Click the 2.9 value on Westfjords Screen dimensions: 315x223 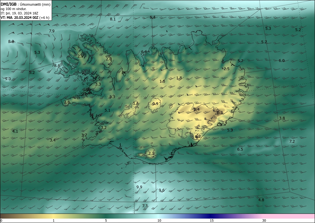coord(80,56)
